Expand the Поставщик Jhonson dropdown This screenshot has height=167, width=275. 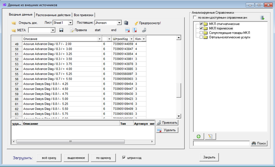point(119,23)
